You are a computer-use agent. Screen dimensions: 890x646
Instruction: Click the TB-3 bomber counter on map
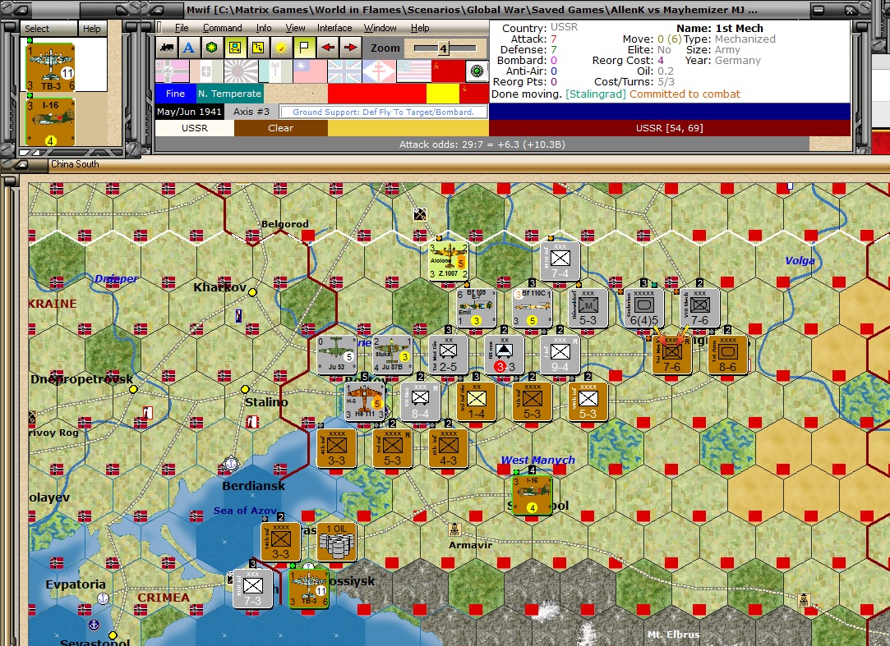309,588
